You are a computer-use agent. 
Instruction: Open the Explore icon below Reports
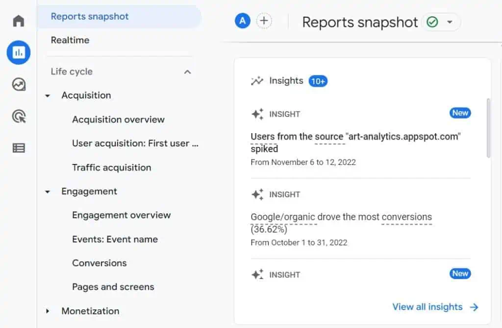point(18,84)
